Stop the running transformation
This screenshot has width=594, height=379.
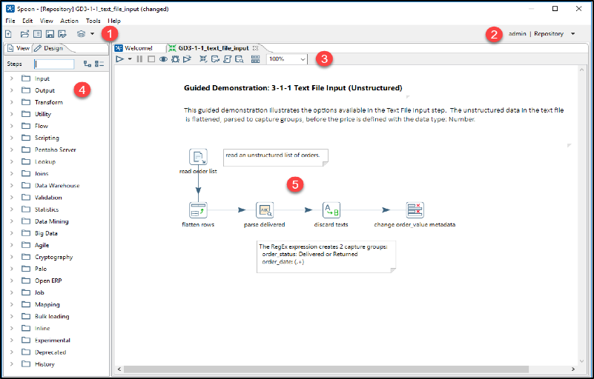coord(151,59)
